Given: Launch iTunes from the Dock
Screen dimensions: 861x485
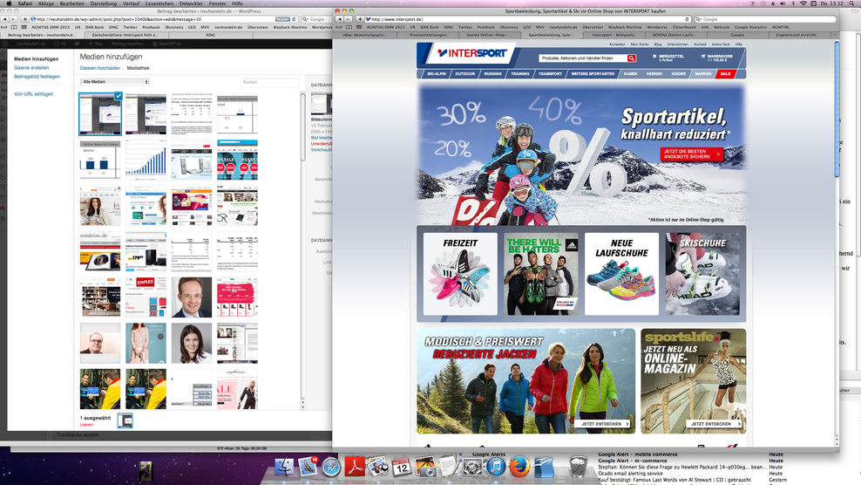Looking at the screenshot, I should pos(496,468).
